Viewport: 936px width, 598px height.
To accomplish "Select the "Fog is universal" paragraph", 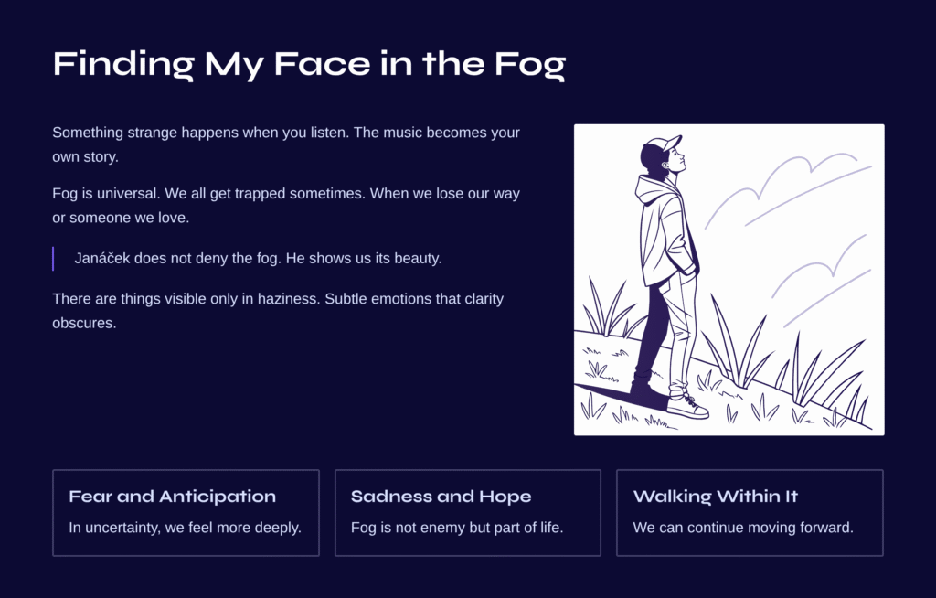I will pos(286,206).
